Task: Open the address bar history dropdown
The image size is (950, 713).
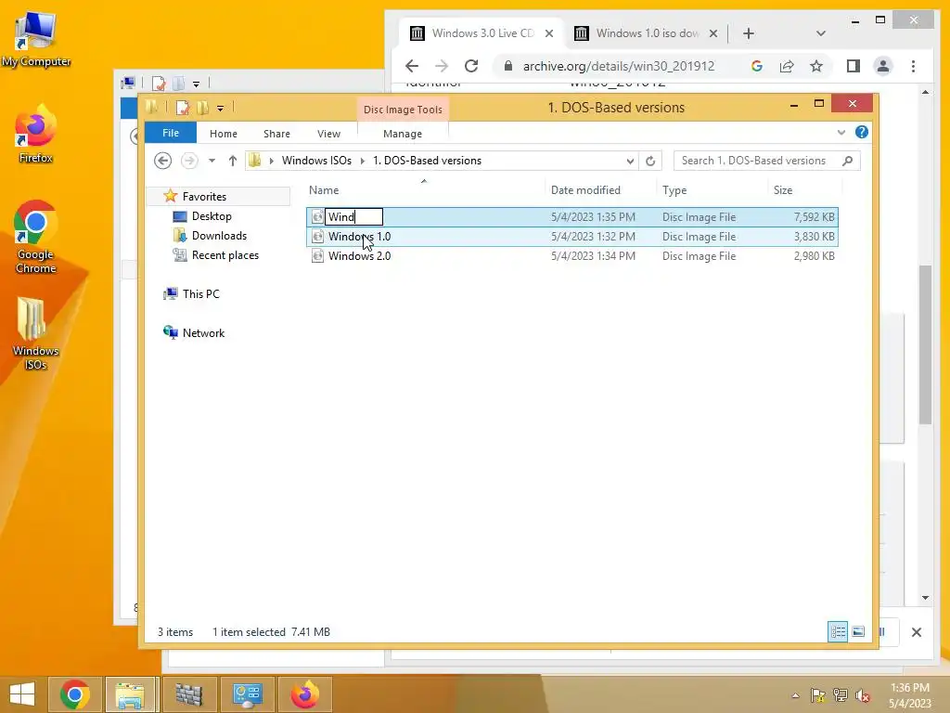Action: pyautogui.click(x=630, y=161)
